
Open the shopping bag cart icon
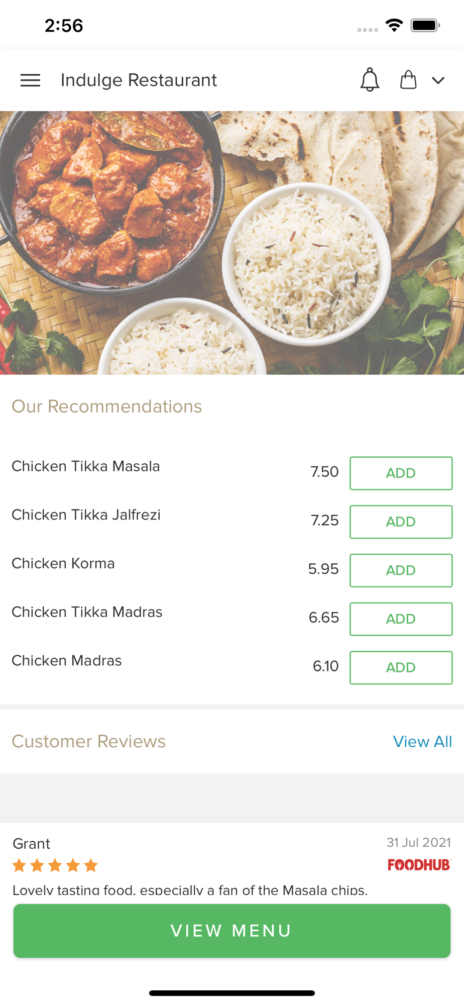click(408, 80)
